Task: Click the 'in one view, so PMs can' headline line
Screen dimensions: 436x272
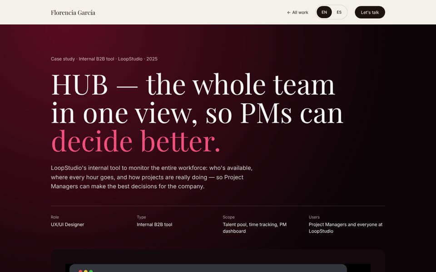Action: tap(197, 113)
